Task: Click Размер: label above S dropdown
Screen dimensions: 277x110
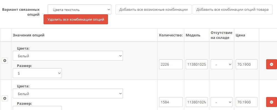Action: click(24, 66)
